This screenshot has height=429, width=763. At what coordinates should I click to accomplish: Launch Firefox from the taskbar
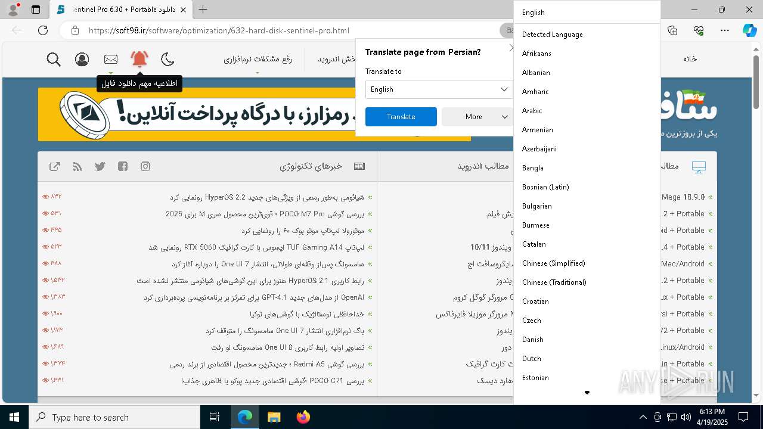pos(303,417)
